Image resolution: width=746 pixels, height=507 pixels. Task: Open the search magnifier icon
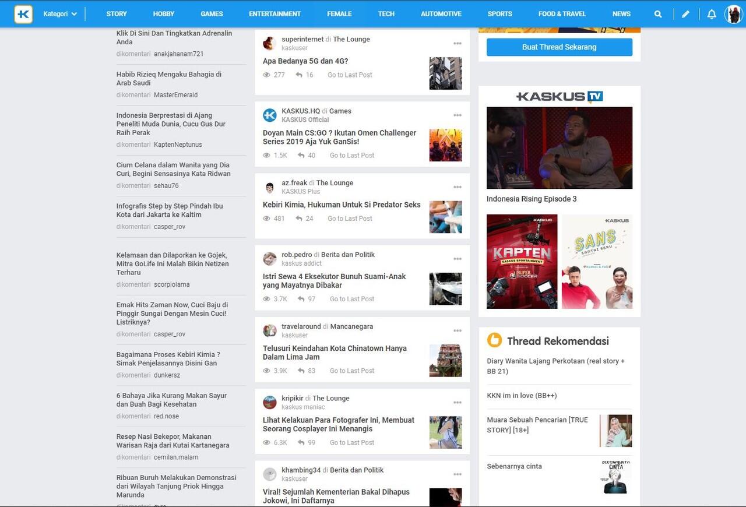pos(658,14)
